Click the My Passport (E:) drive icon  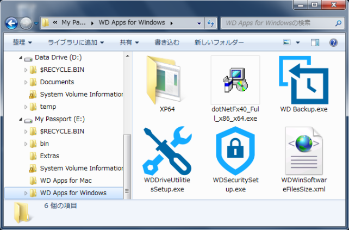pos(28,121)
